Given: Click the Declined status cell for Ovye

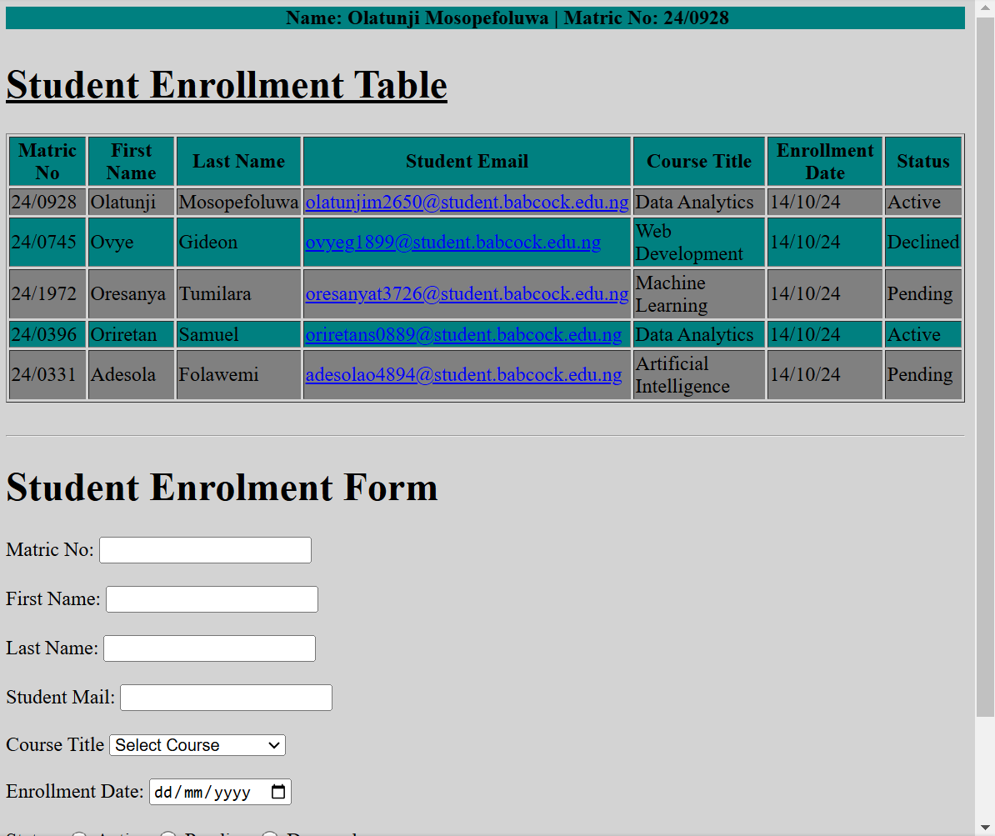Looking at the screenshot, I should [x=922, y=243].
